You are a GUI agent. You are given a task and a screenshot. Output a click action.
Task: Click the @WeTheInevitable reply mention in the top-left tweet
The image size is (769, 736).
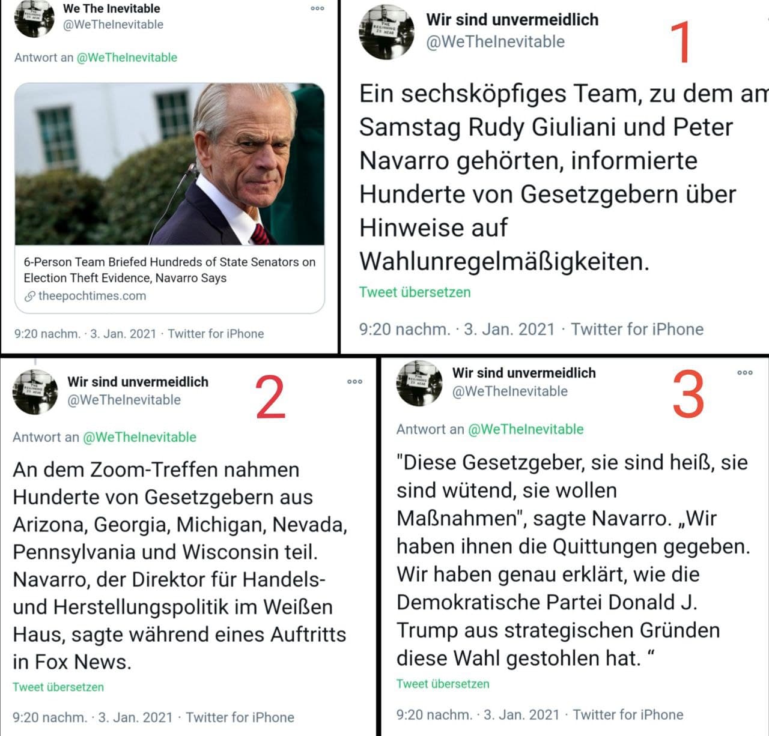(x=127, y=58)
